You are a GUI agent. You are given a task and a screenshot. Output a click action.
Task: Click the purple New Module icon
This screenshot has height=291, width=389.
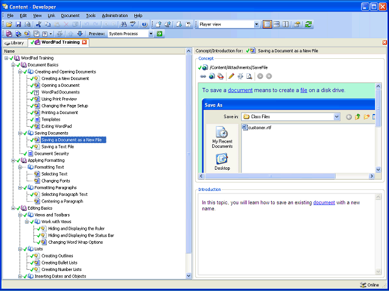[9, 34]
